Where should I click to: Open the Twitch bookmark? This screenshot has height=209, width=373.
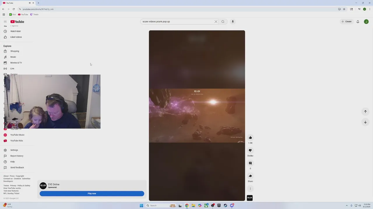pos(34,15)
